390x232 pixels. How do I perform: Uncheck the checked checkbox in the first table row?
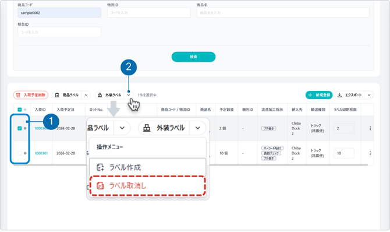tap(20, 128)
